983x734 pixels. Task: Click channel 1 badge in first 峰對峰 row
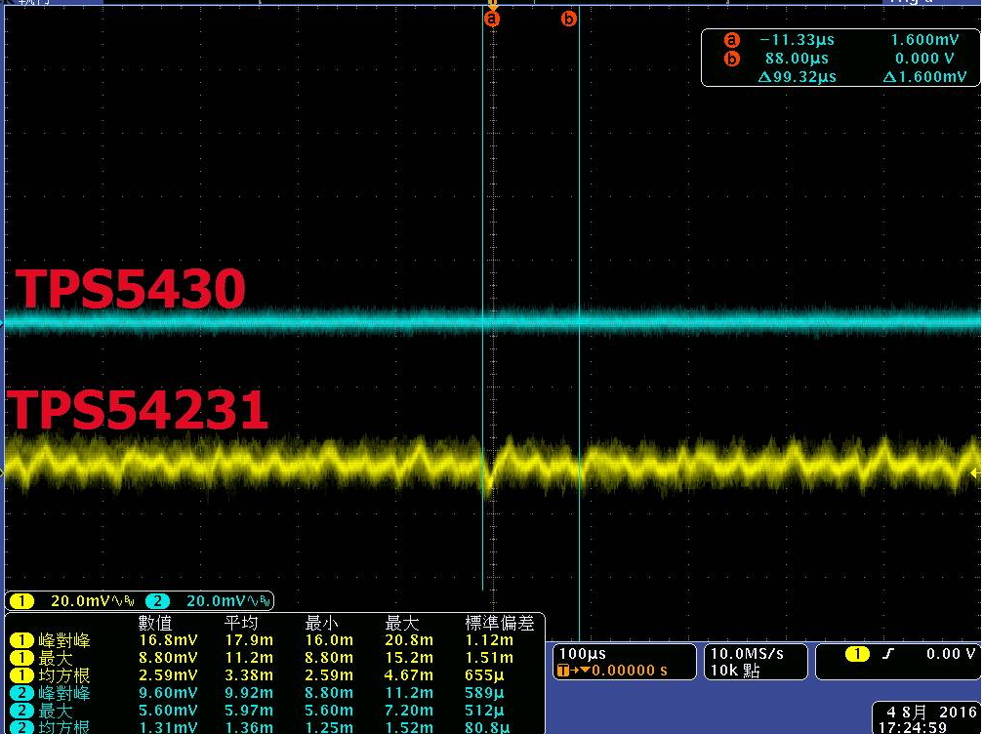[x=21, y=640]
